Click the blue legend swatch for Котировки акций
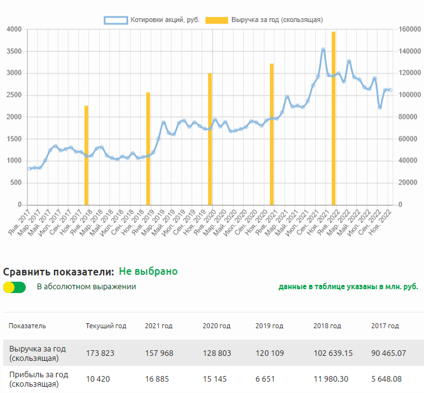 click(x=116, y=19)
